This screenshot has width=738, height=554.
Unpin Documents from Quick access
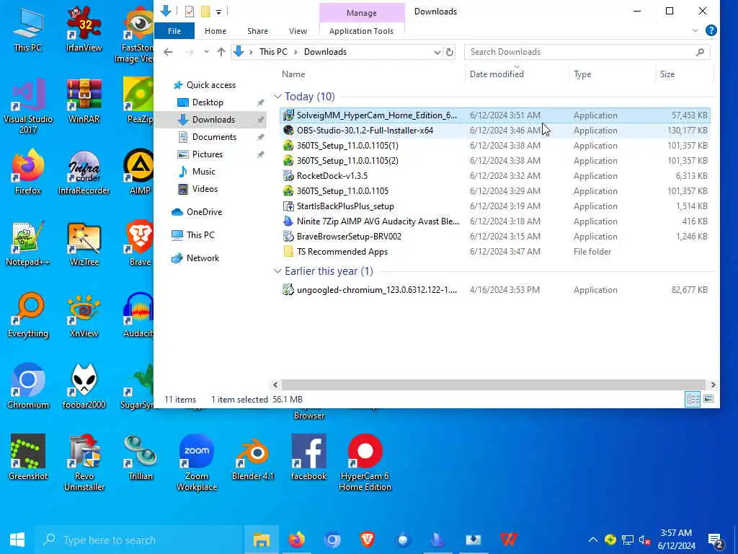tap(260, 137)
